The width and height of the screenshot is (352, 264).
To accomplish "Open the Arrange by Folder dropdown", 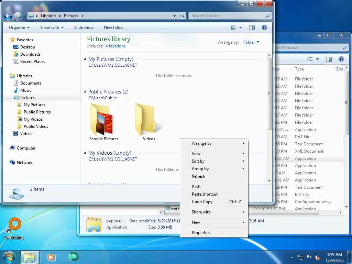I will (251, 42).
